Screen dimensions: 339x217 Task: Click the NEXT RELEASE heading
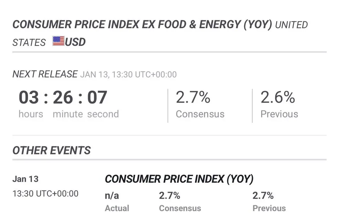[x=45, y=74]
